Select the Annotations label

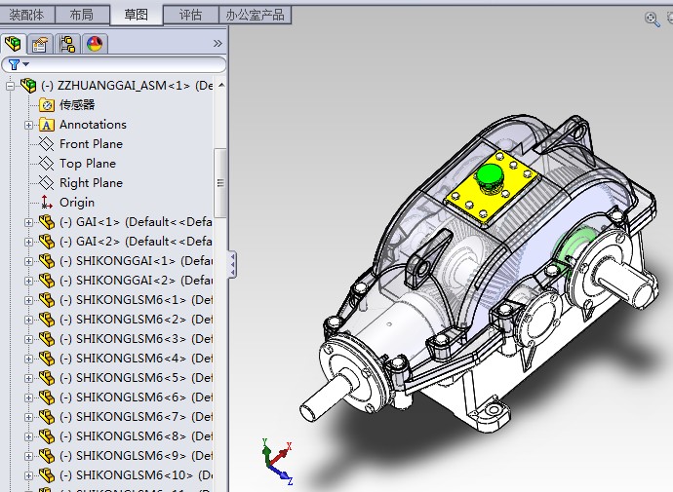[93, 125]
